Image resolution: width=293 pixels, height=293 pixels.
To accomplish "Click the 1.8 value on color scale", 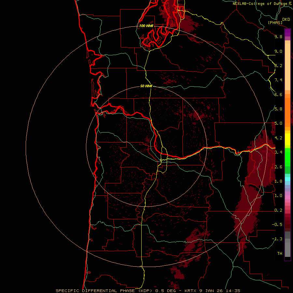I will pyautogui.click(x=278, y=181).
